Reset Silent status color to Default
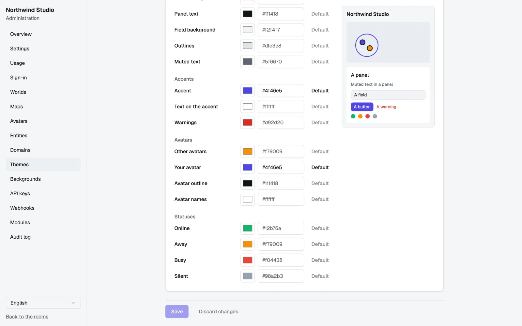Screen dimensions: 522x326 click(320, 276)
